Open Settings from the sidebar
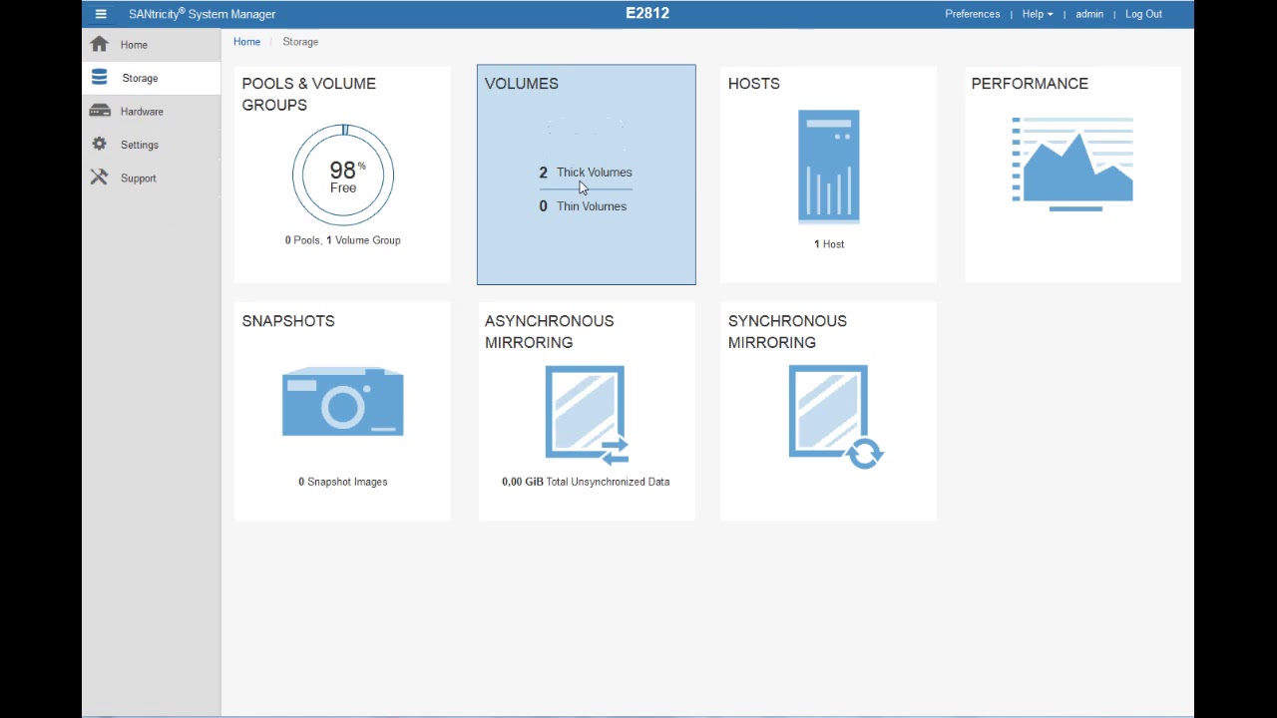This screenshot has height=718, width=1277. [x=152, y=145]
